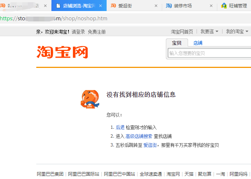
Task: Open the 聚划算 footer link
Action: (x=205, y=174)
